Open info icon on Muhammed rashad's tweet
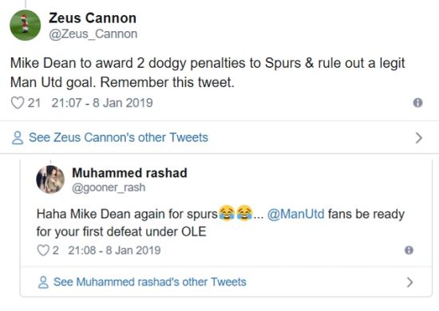 coord(409,250)
